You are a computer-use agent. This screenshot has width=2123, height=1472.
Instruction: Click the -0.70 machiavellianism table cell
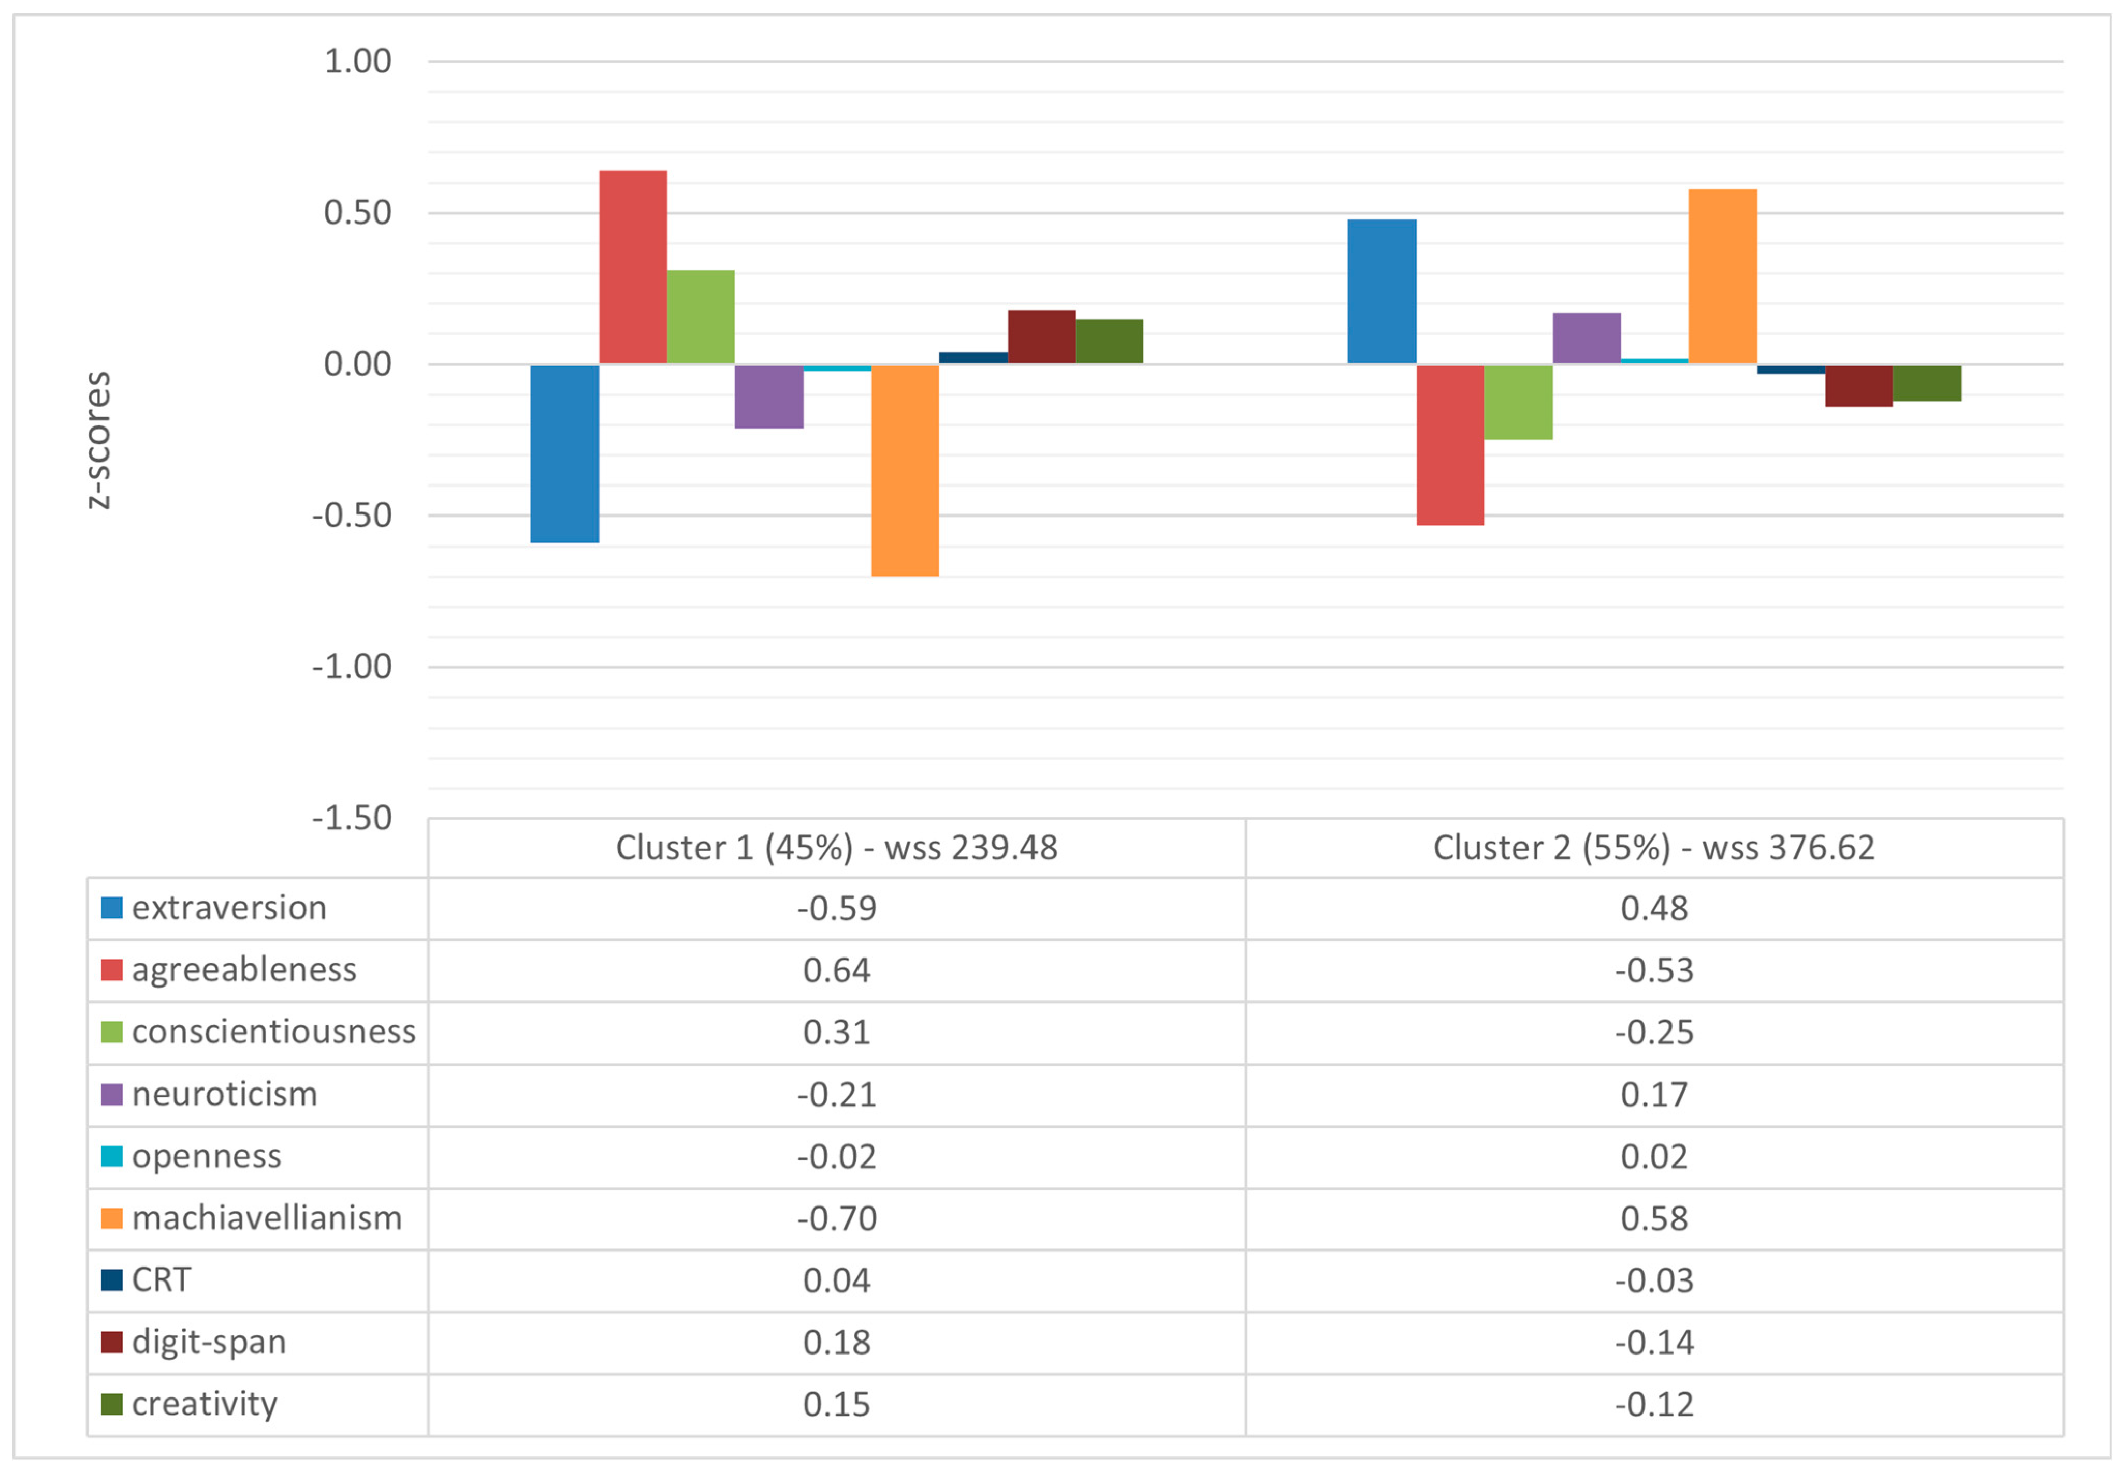coord(836,1218)
